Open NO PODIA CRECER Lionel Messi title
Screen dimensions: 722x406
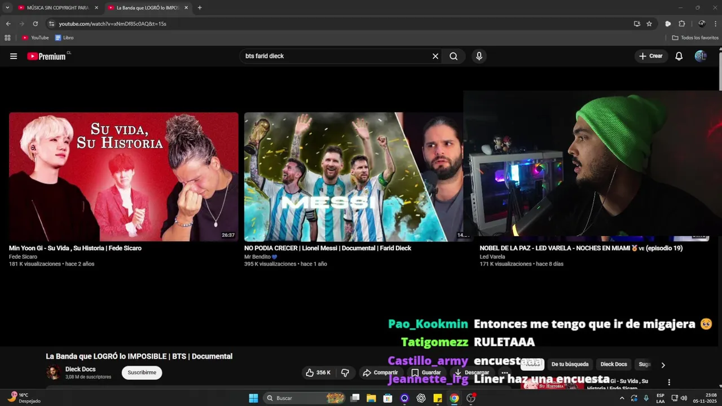pyautogui.click(x=328, y=248)
